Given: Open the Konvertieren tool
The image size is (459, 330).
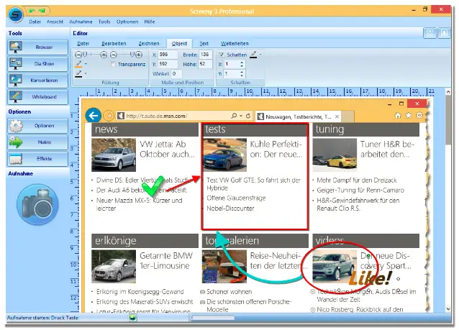Looking at the screenshot, I should coord(37,80).
